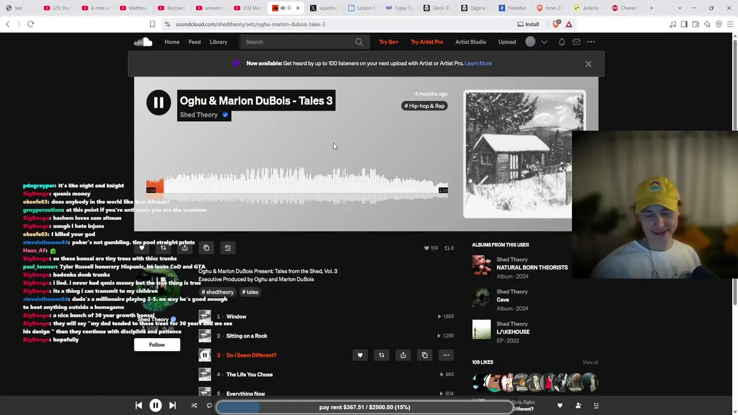Copy the playlist link using the action row icon
738x415 pixels.
pos(206,248)
